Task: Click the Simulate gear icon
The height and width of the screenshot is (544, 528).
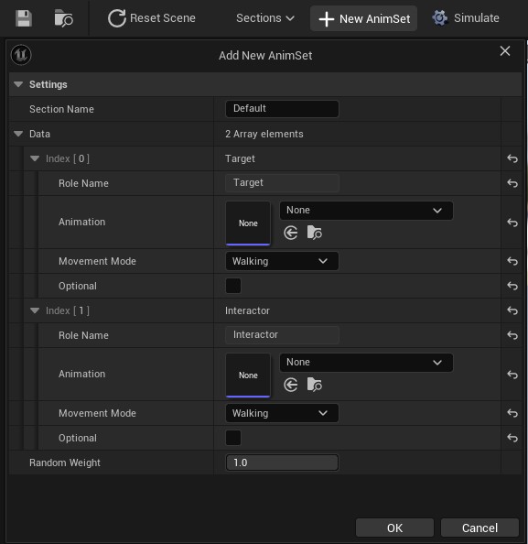Action: click(x=440, y=18)
